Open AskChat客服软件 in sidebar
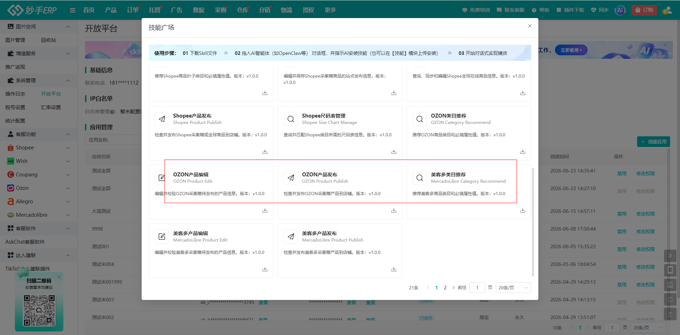Viewport: 680px width, 335px height. coord(25,242)
